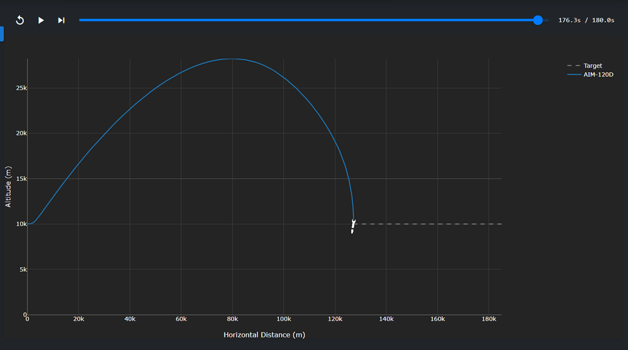
Task: Toggle the AIM-120D trace in legend
Action: pos(597,74)
